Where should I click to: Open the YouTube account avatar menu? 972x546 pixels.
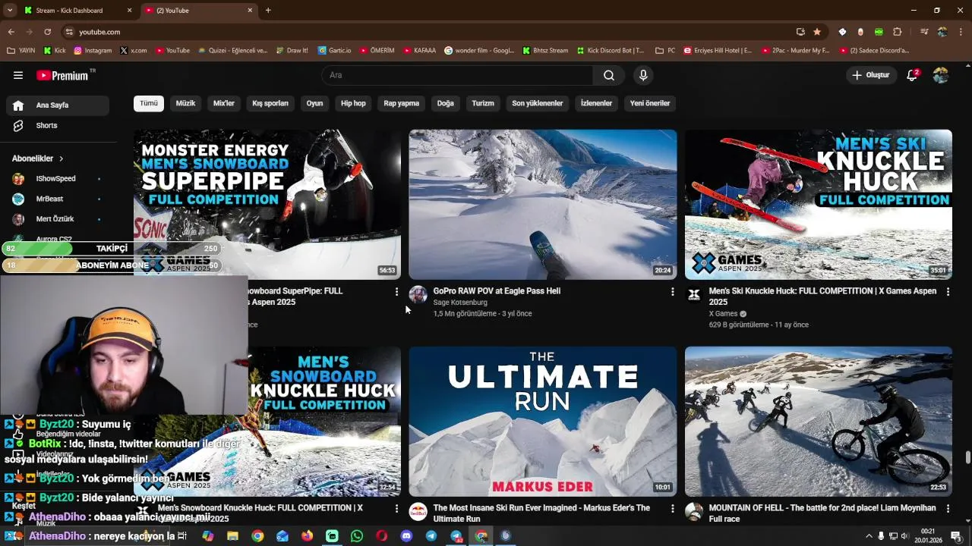click(941, 75)
